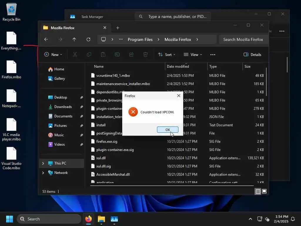Image resolution: width=301 pixels, height=226 pixels.
Task: Sort by Type column header
Action: pyautogui.click(x=213, y=67)
